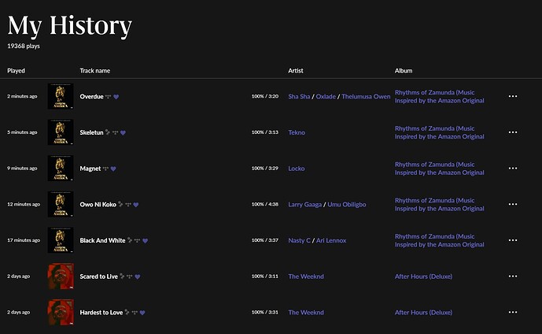Open artist Nasty C
The height and width of the screenshot is (334, 542).
300,240
